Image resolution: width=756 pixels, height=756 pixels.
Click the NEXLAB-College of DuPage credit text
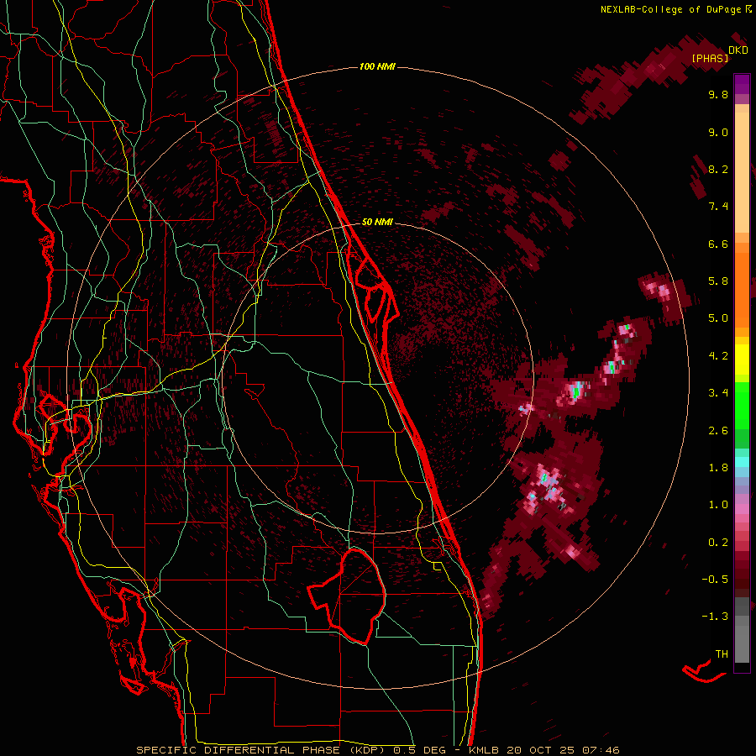(x=671, y=9)
